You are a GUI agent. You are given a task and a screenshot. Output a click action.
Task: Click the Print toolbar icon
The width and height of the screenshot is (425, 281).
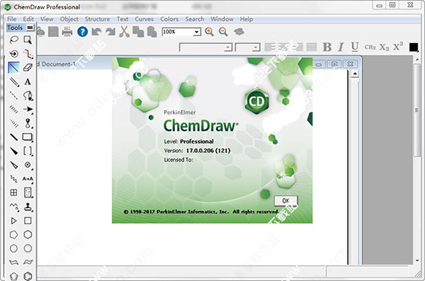coord(67,32)
